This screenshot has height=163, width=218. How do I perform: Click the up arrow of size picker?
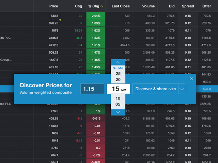pos(118,62)
